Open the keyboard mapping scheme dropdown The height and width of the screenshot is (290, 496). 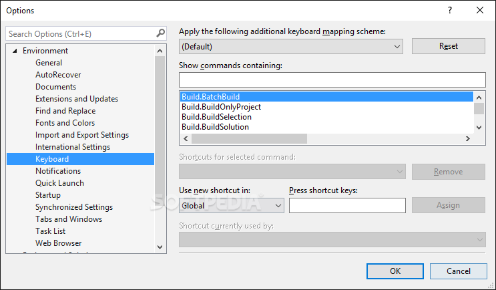coord(291,47)
